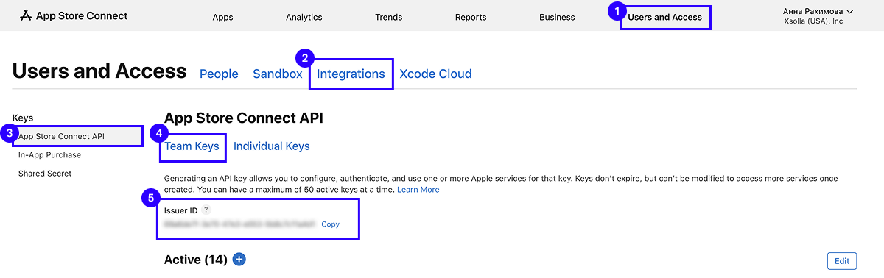Switch to Individual Keys tab
884x278 pixels.
271,146
